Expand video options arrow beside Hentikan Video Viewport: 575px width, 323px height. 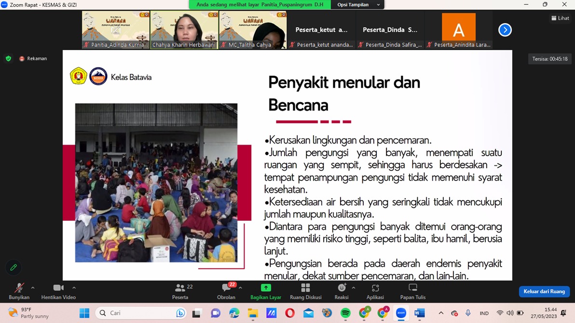click(x=74, y=288)
